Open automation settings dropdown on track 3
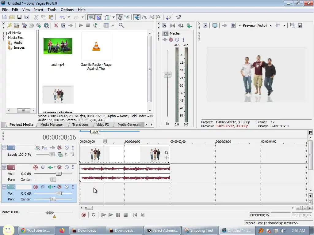This screenshot has width=314, height=235. click(55, 187)
